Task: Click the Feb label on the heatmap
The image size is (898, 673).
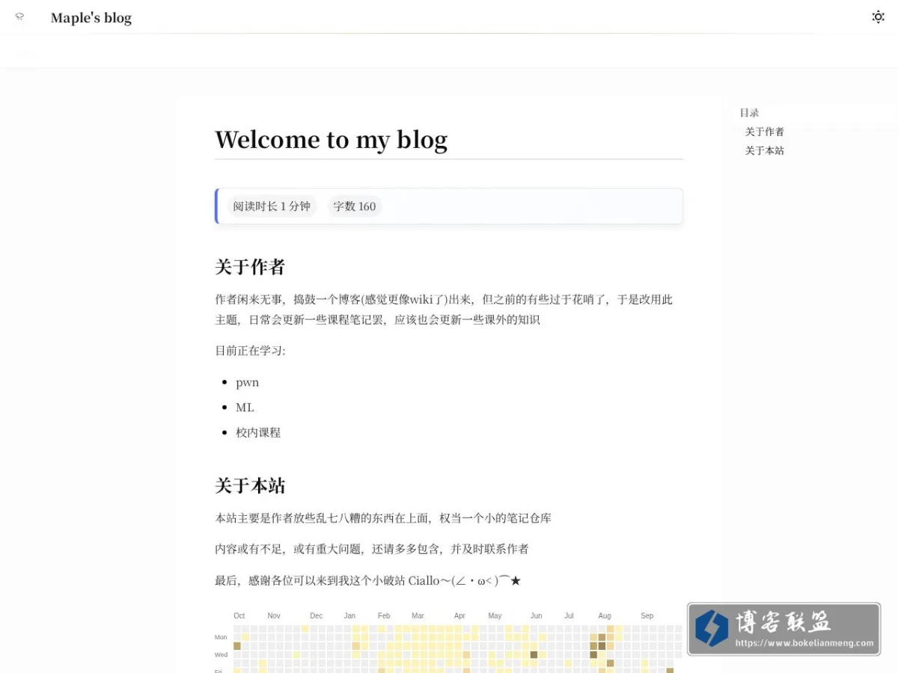Action: [384, 616]
